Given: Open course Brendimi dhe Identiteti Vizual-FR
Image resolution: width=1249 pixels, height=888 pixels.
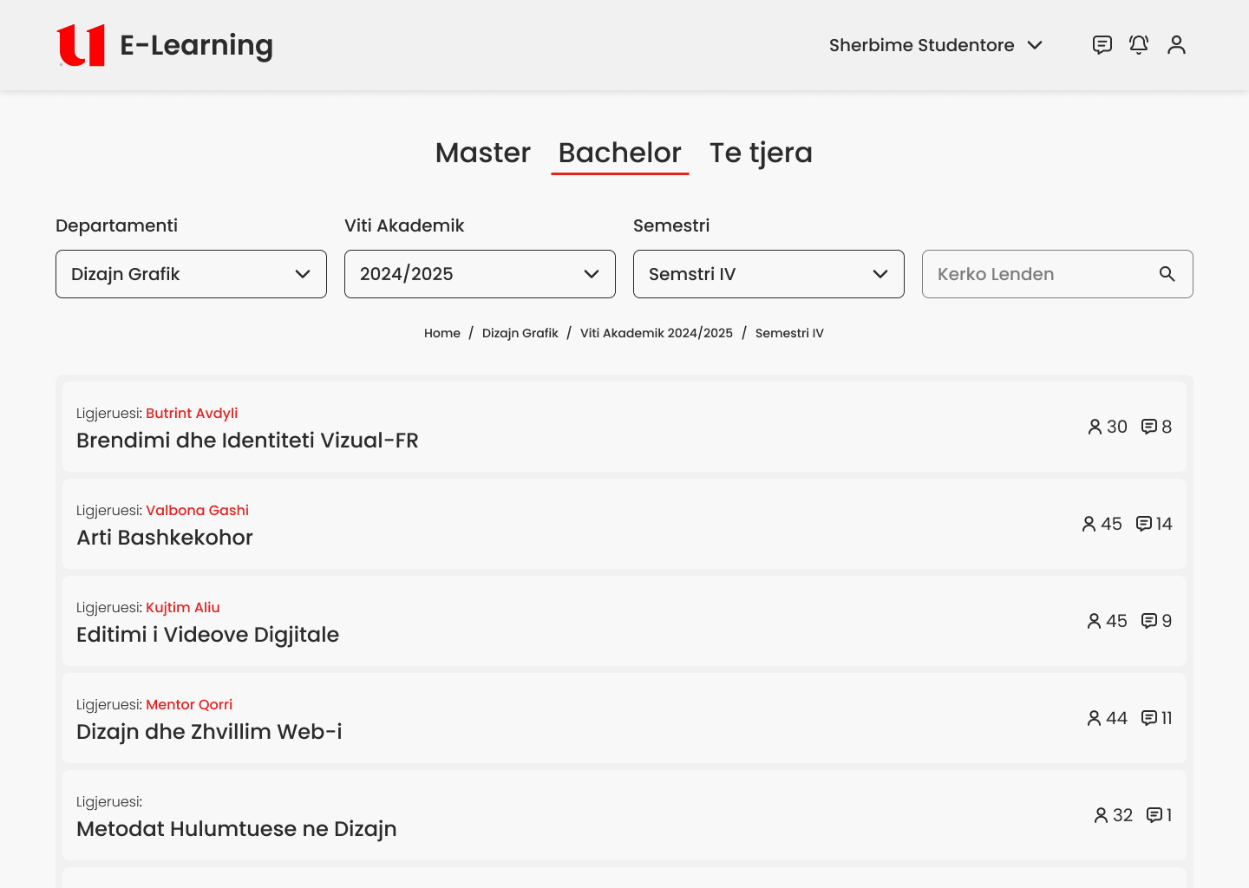Looking at the screenshot, I should click(x=247, y=441).
